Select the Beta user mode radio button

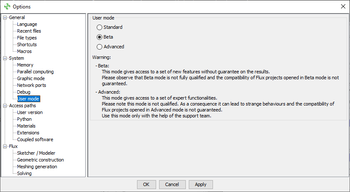click(x=99, y=37)
